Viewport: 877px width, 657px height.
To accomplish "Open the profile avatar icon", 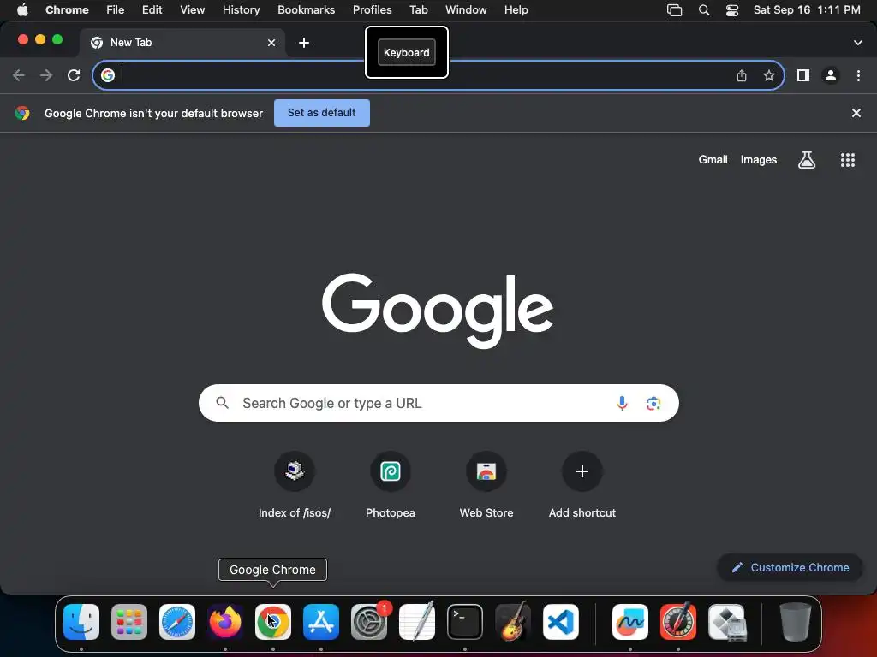I will click(x=831, y=75).
